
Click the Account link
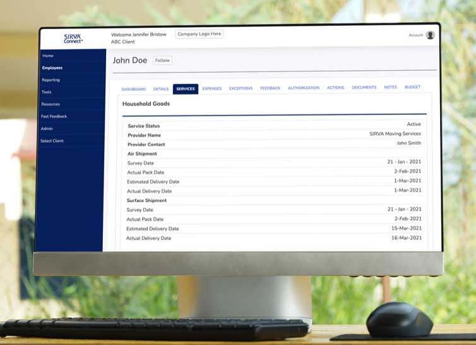tap(415, 35)
